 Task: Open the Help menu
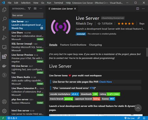(x=68, y=3)
